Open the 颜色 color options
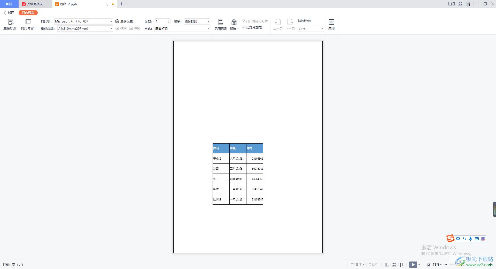The height and width of the screenshot is (269, 496). click(234, 25)
